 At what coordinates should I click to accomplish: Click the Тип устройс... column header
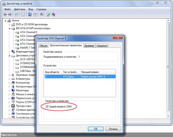click(x=71, y=72)
